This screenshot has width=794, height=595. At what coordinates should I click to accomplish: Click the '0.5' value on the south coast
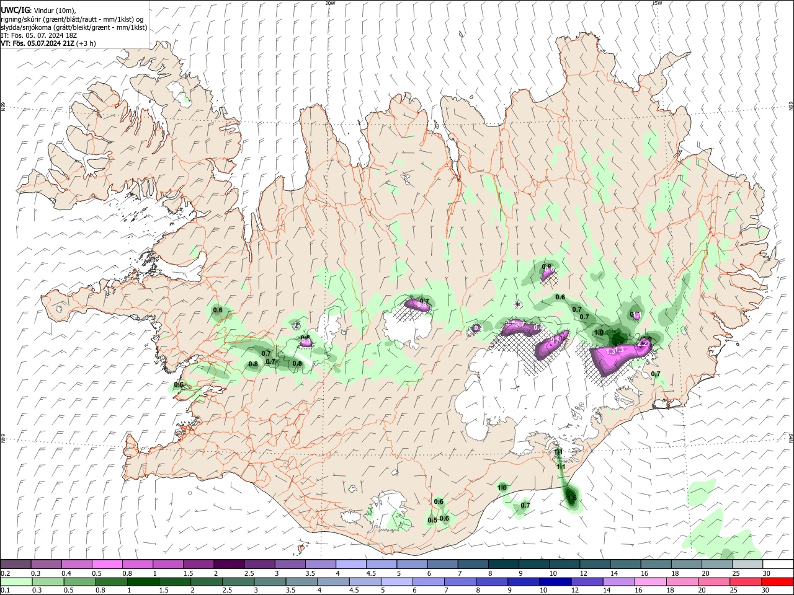[x=432, y=520]
